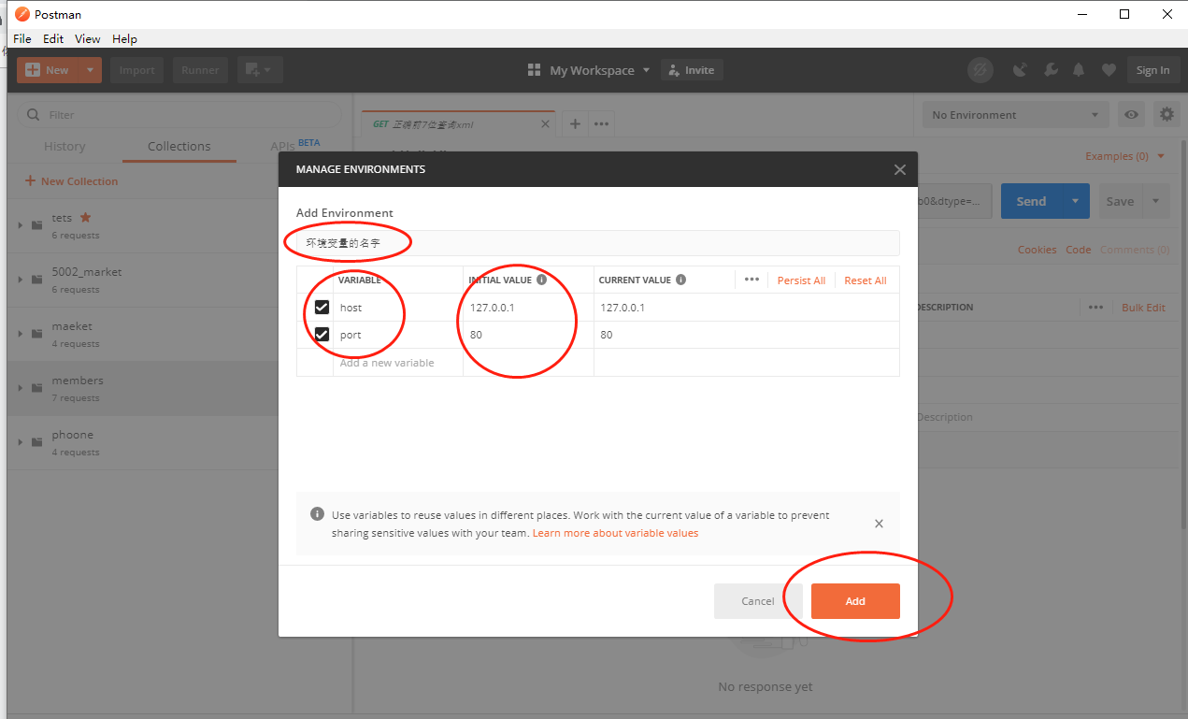Viewport: 1188px width, 719px height.
Task: Open Learn more about variable values
Action: point(615,533)
